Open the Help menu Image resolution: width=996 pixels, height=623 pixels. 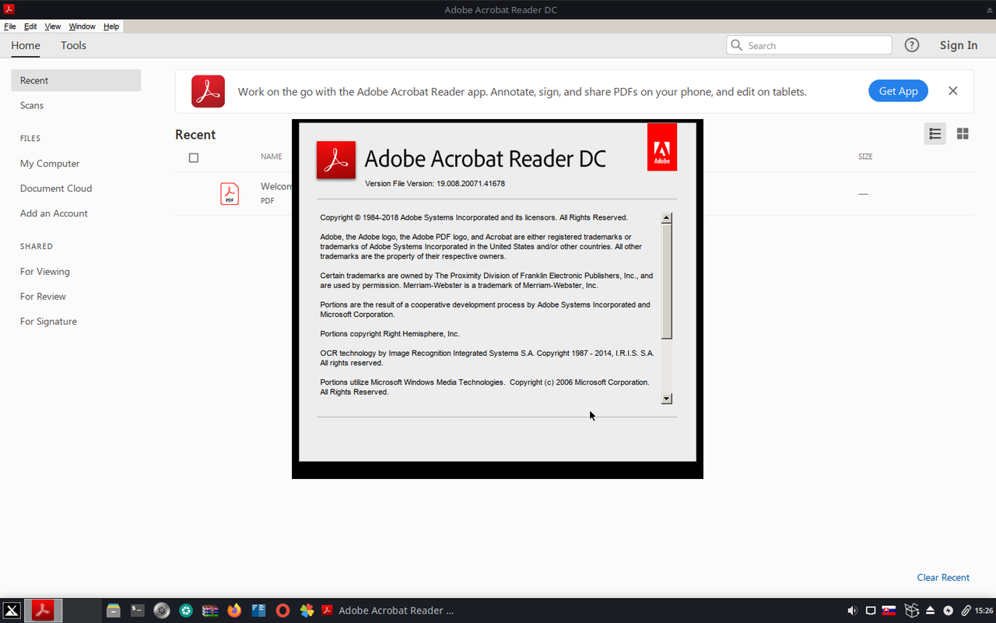click(x=111, y=26)
